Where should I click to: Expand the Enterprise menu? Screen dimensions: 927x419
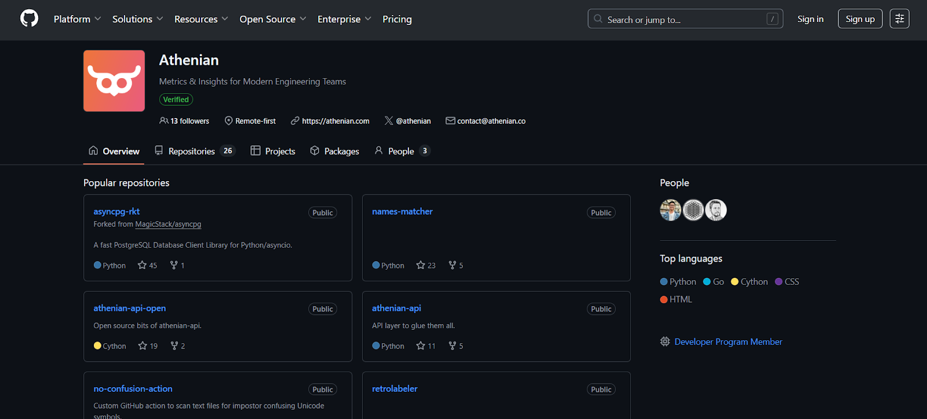point(344,19)
